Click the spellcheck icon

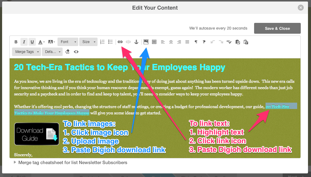point(229,42)
